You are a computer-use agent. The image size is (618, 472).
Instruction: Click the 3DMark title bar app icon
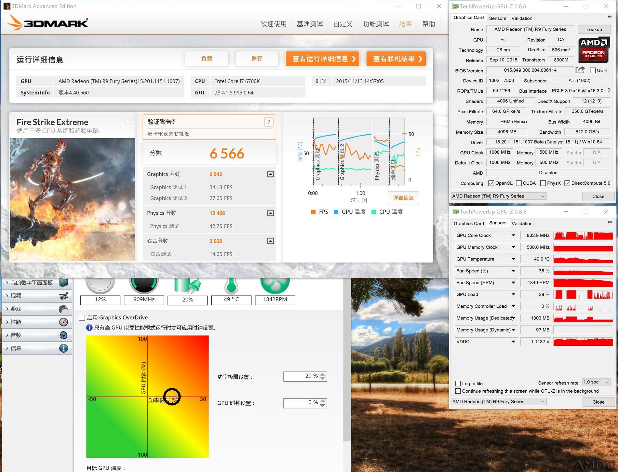(7, 6)
